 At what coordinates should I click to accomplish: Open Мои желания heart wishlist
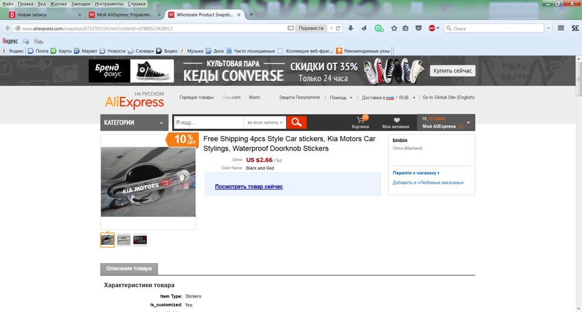(x=396, y=123)
